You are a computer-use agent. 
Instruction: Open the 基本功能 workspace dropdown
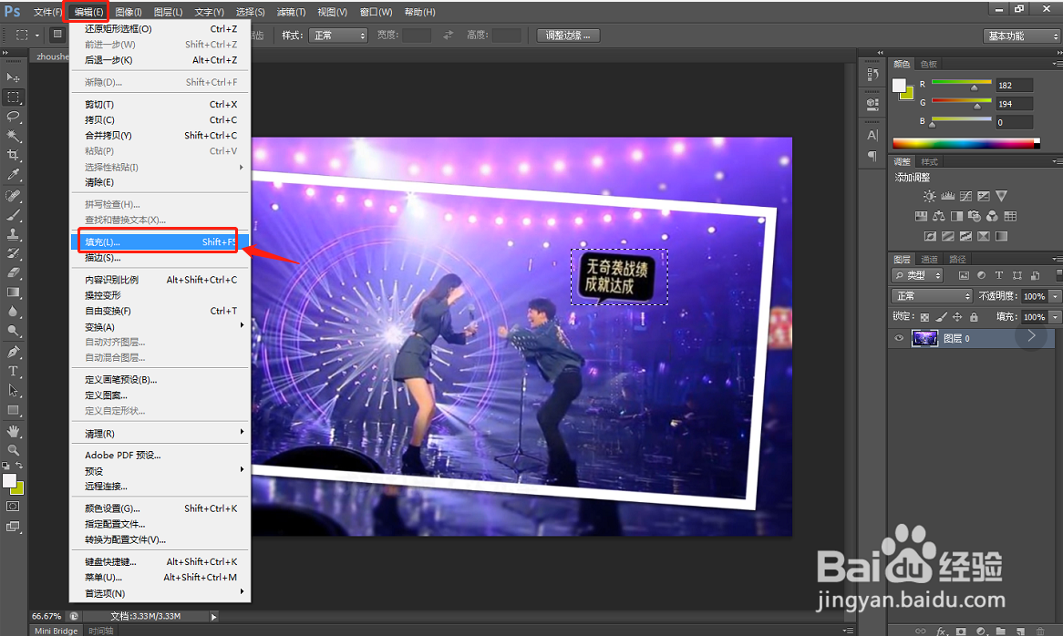click(x=1021, y=36)
